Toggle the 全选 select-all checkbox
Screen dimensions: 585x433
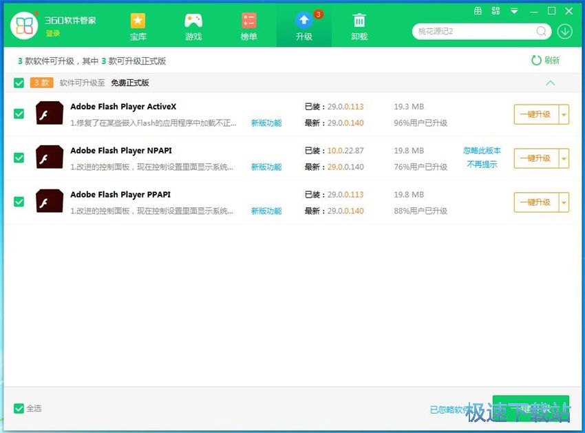click(x=19, y=408)
